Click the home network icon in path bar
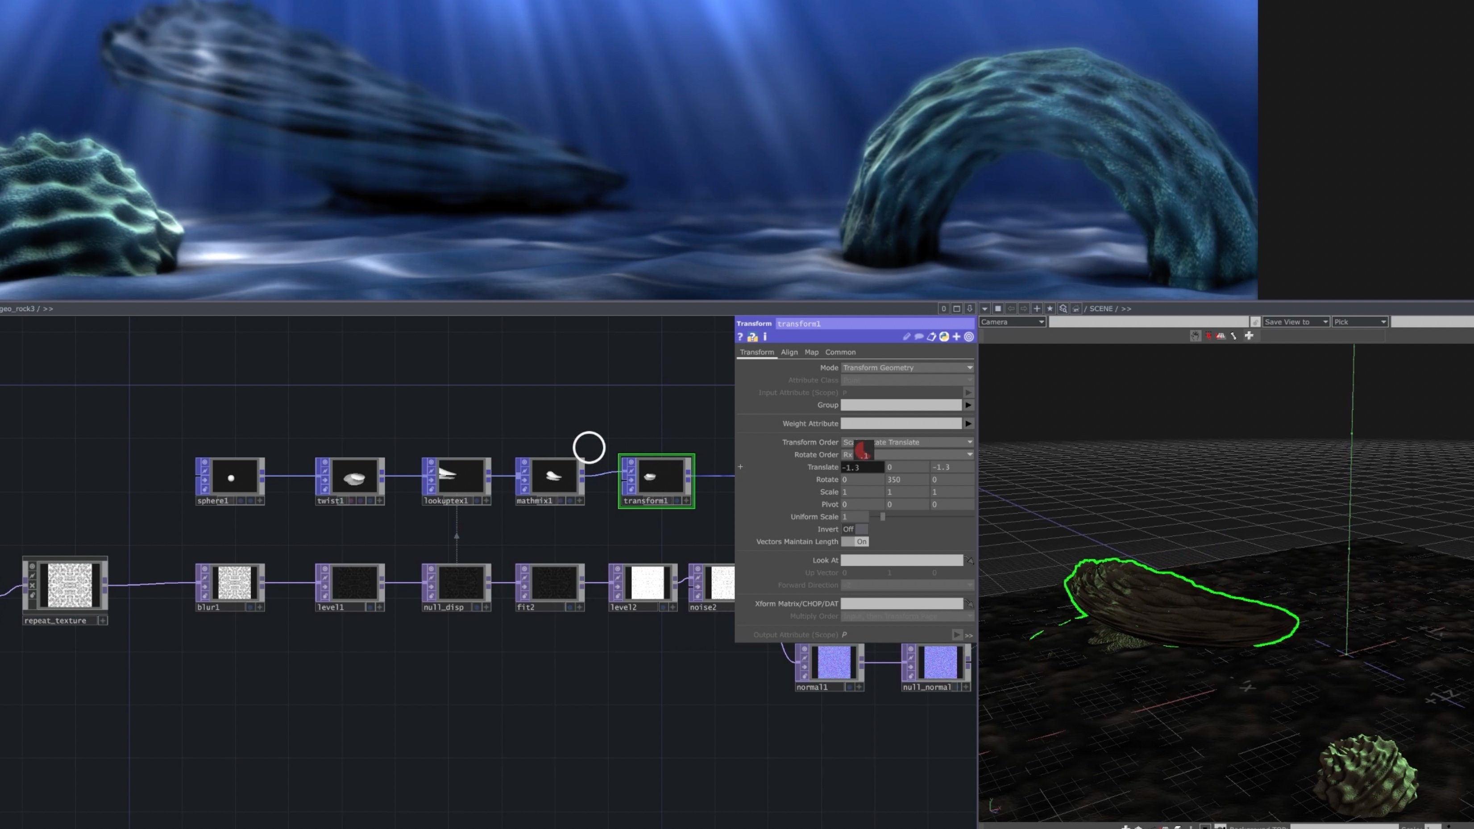The width and height of the screenshot is (1474, 829). tap(1076, 308)
